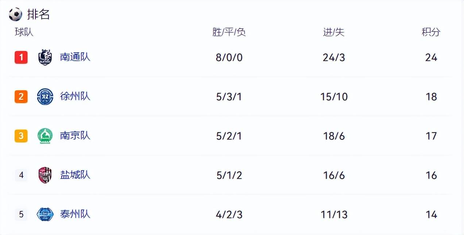Click the 泰州队 team name
The height and width of the screenshot is (235, 464).
tap(75, 214)
